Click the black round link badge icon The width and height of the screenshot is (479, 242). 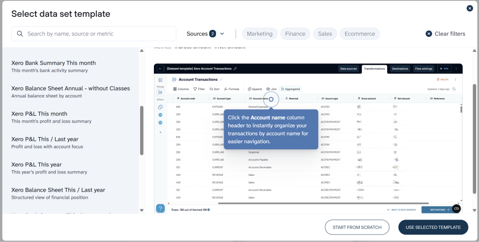point(457,208)
